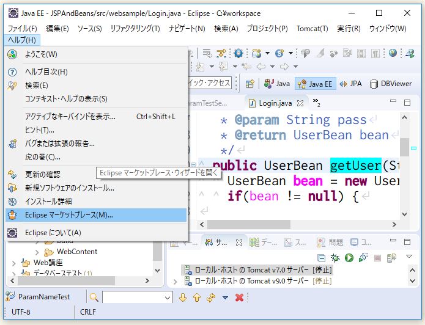This screenshot has width=425, height=325.
Task: Expand the Web講座 project
Action: point(13,263)
